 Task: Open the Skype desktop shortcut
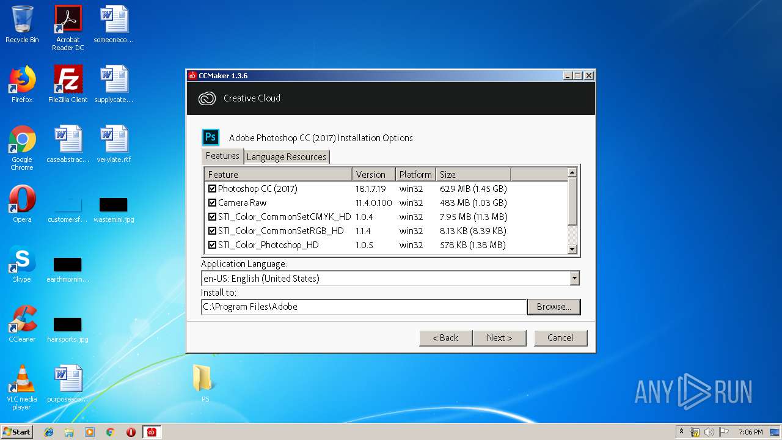pos(22,264)
